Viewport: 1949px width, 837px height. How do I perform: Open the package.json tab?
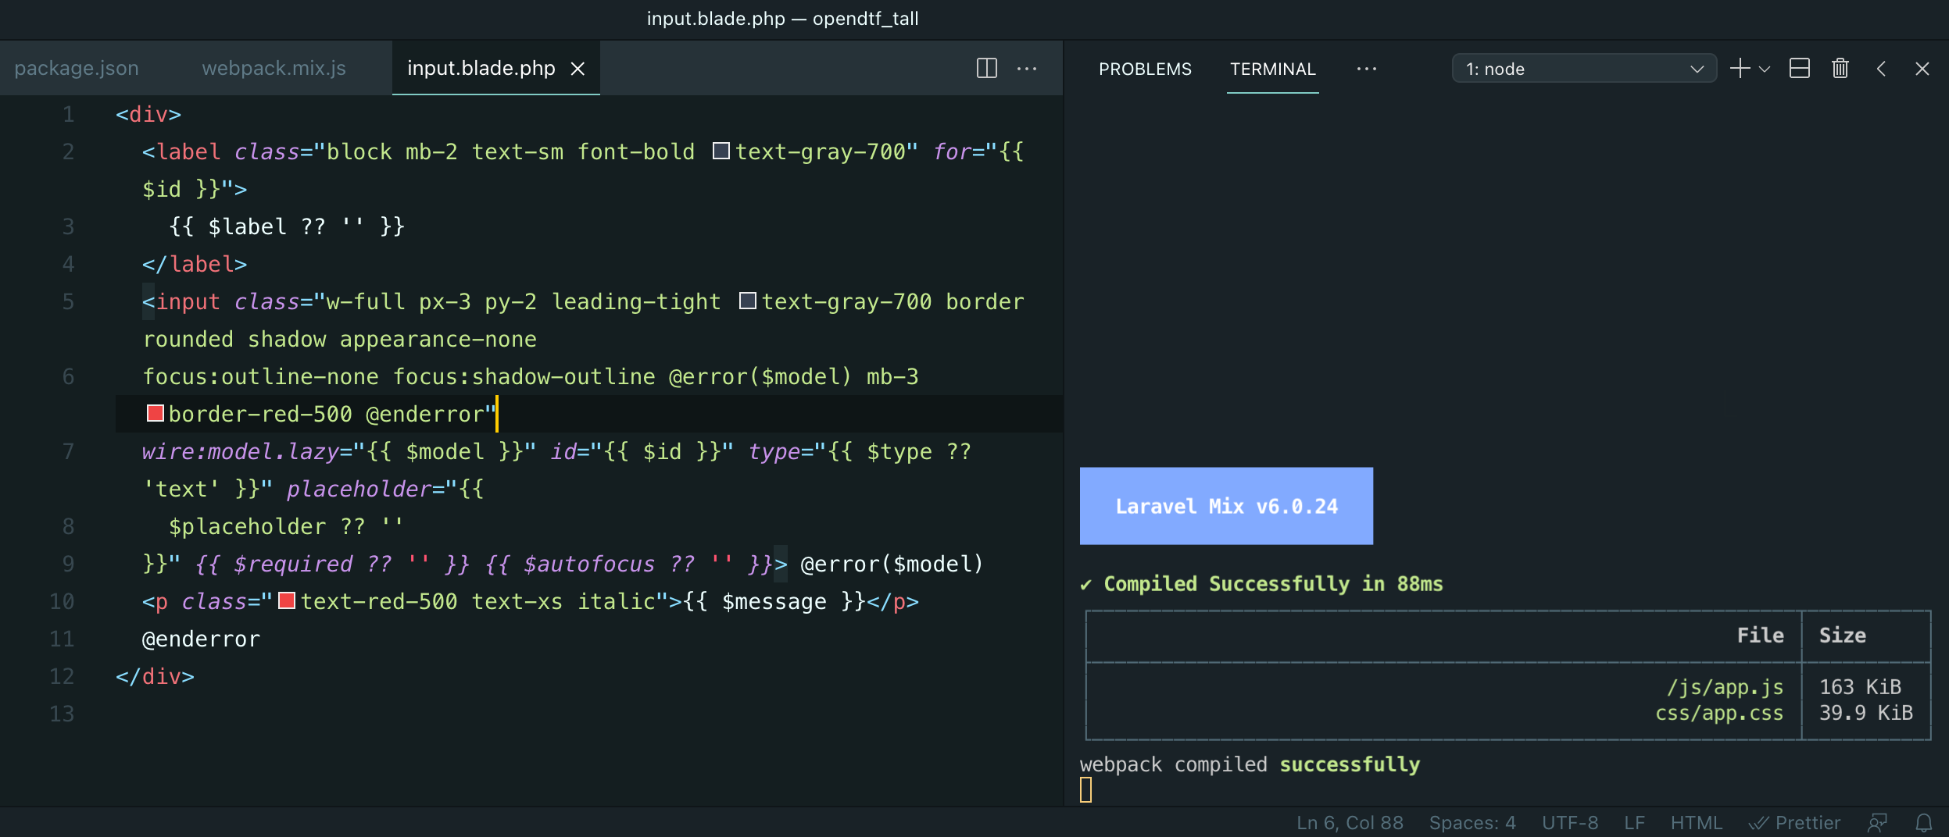(x=77, y=68)
